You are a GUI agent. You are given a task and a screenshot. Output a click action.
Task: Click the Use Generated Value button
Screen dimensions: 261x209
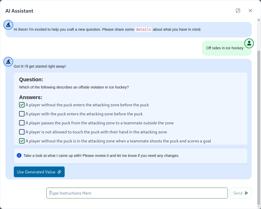[x=39, y=172]
